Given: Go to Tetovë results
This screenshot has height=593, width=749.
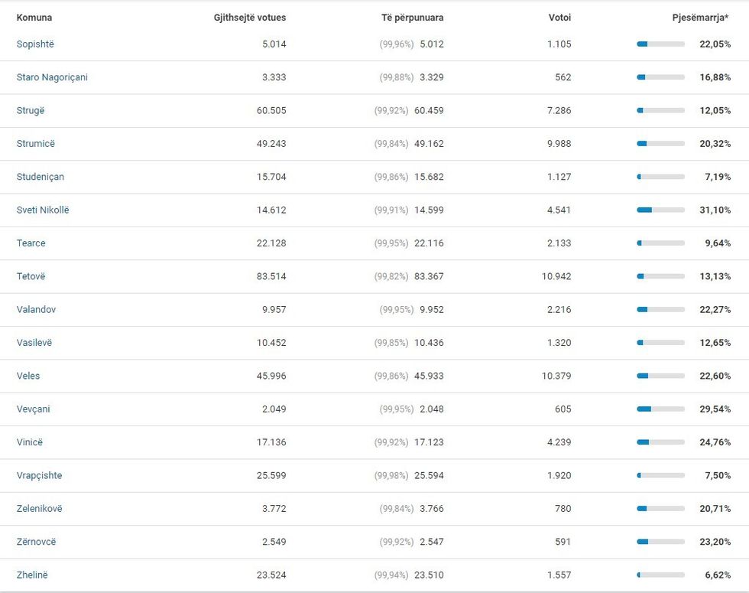Looking at the screenshot, I should point(31,276).
